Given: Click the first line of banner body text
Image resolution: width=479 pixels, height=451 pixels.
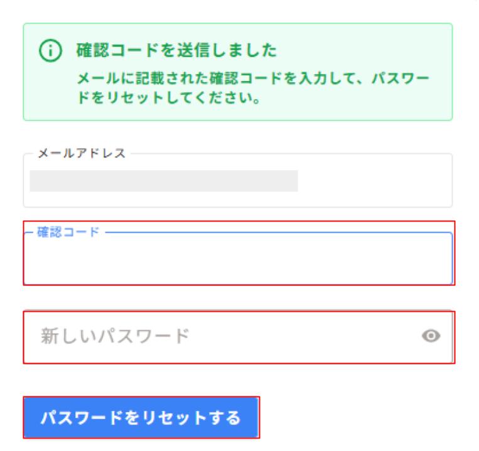Looking at the screenshot, I should 252,79.
